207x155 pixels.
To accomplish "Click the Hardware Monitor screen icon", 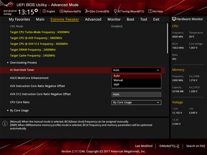I will click(174, 19).
